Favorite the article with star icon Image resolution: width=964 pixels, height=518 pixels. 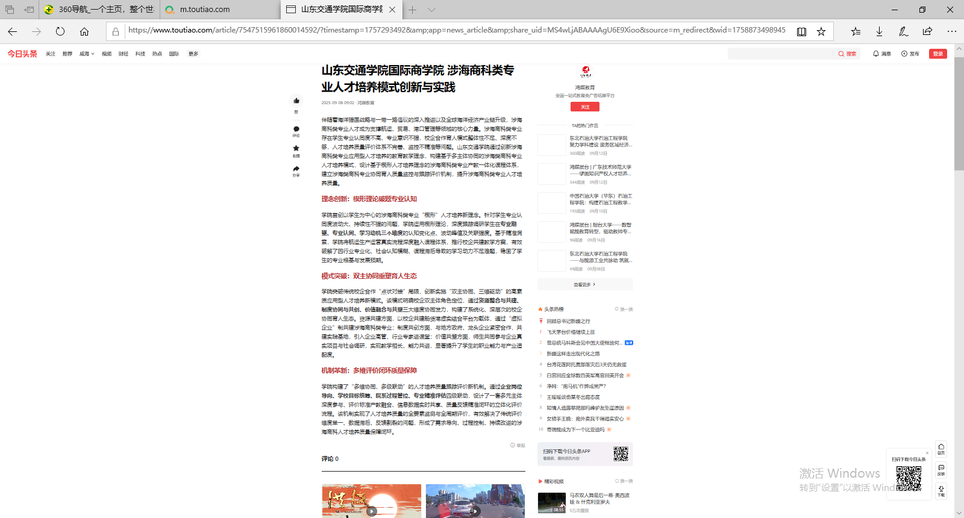[x=296, y=148]
